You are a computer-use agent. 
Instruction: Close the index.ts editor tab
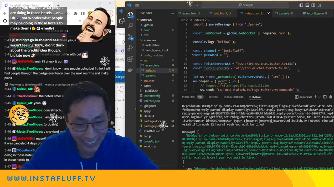[x=269, y=13]
